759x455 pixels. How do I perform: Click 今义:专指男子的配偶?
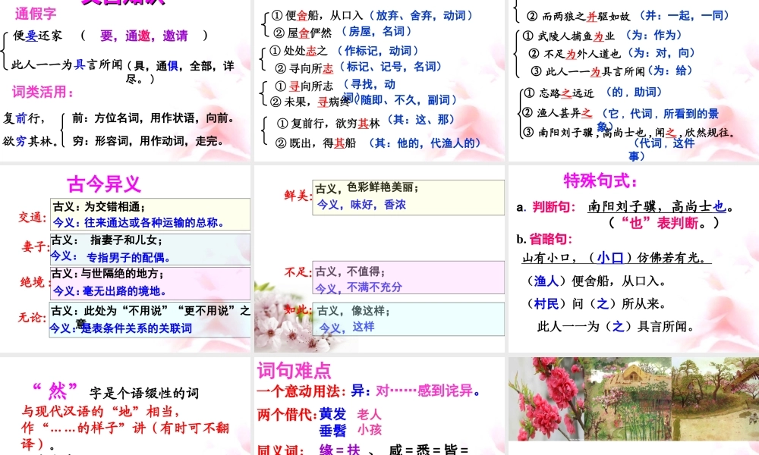pyautogui.click(x=110, y=257)
